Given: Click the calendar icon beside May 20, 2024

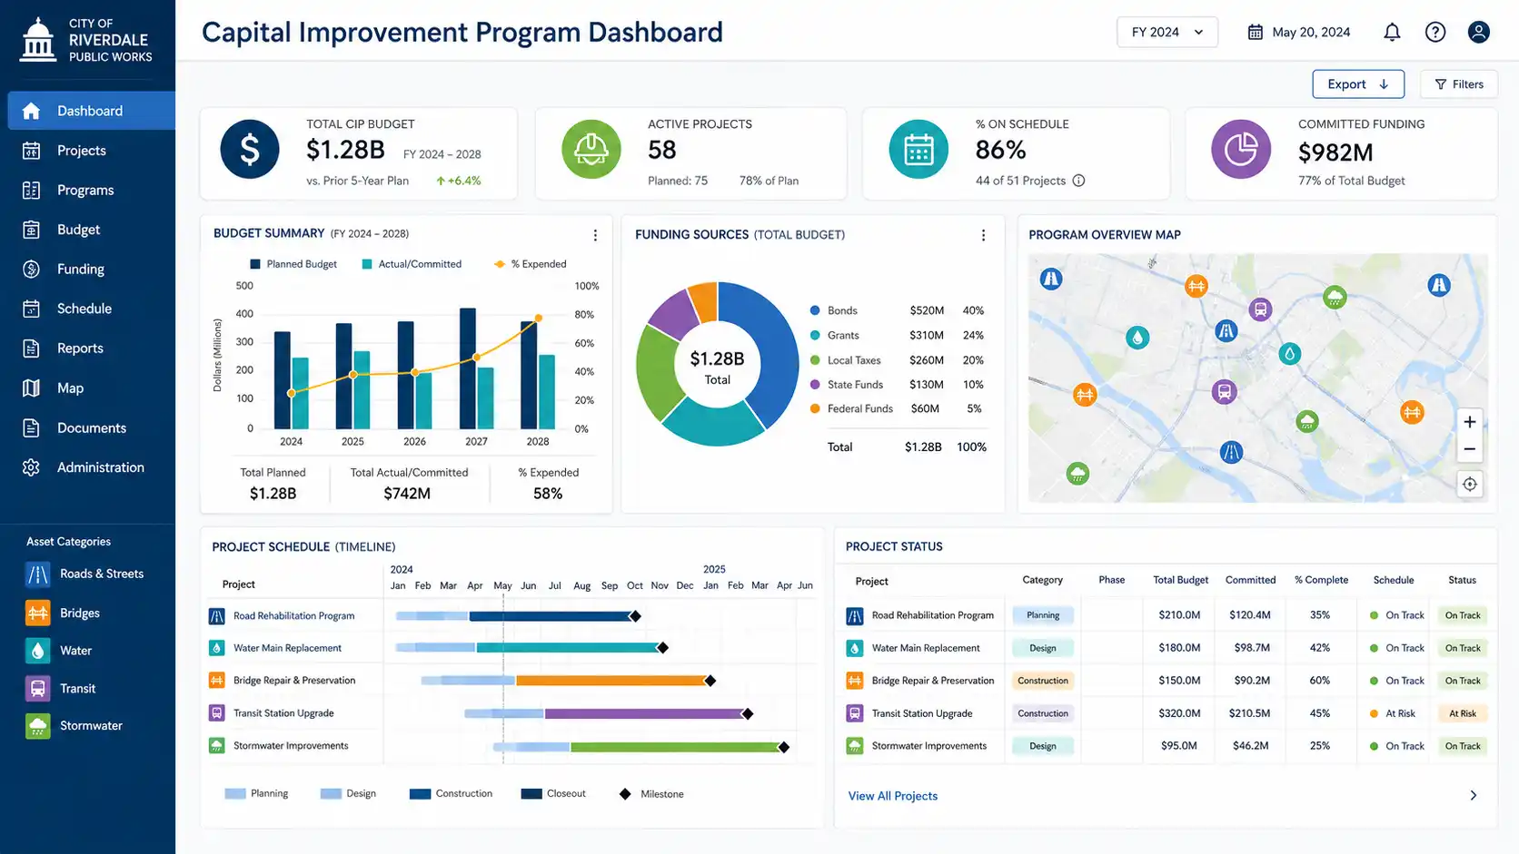Looking at the screenshot, I should (x=1256, y=33).
